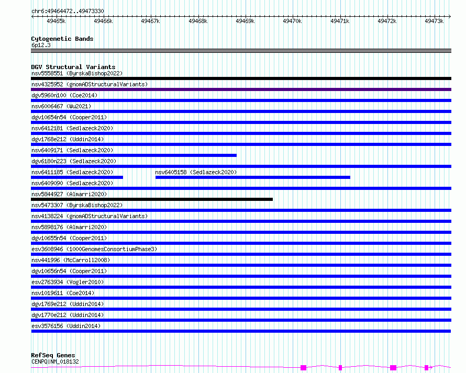Click the black bar for nsv5844927

point(152,199)
